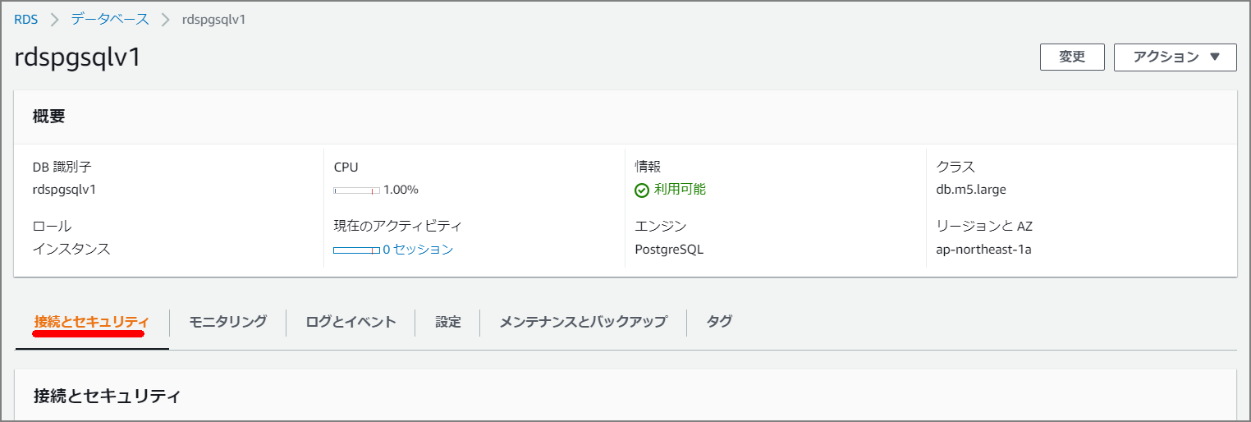The width and height of the screenshot is (1251, 422).
Task: Go to the 設定 tab
Action: pos(448,322)
